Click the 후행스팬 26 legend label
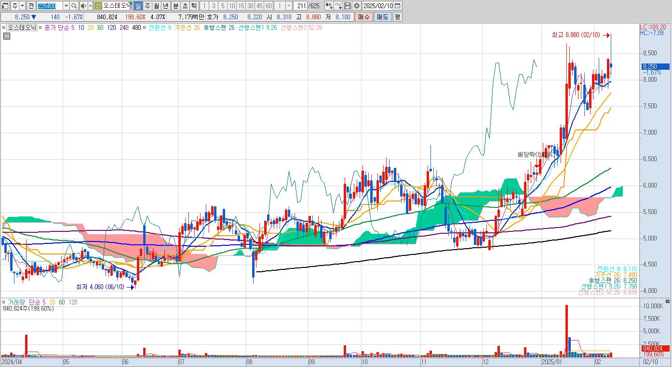The image size is (672, 367). (219, 27)
